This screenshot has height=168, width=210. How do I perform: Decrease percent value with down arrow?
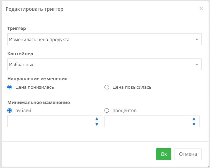(194, 124)
